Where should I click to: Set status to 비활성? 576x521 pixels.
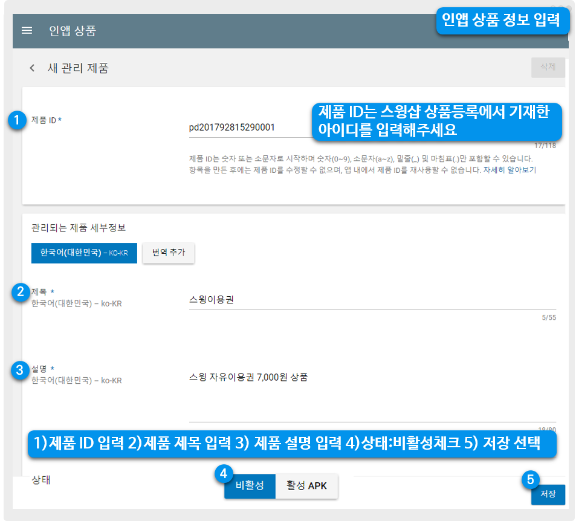[x=250, y=486]
